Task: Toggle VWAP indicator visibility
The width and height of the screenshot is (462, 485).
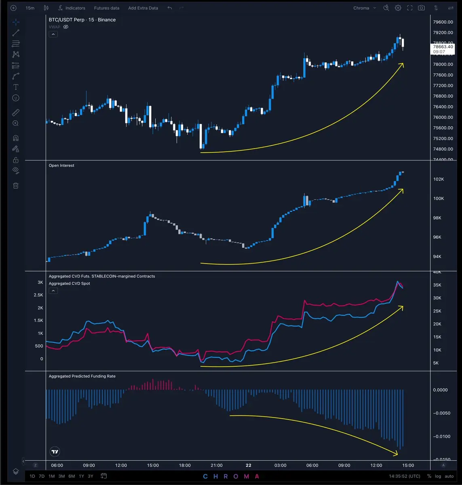Action: coord(66,27)
